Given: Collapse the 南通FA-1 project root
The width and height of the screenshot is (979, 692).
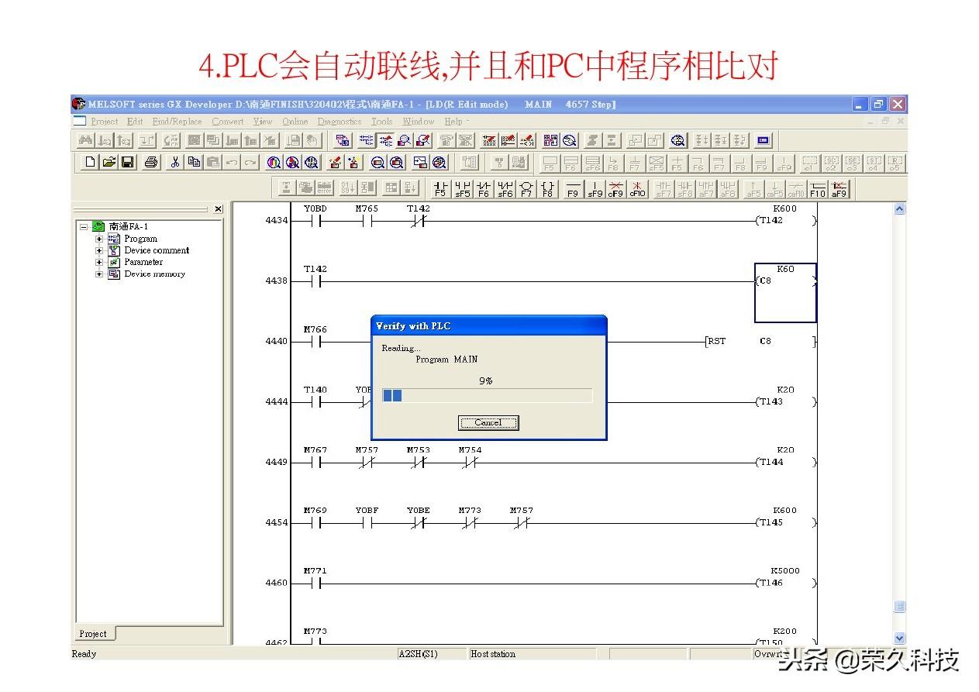Looking at the screenshot, I should 83,227.
